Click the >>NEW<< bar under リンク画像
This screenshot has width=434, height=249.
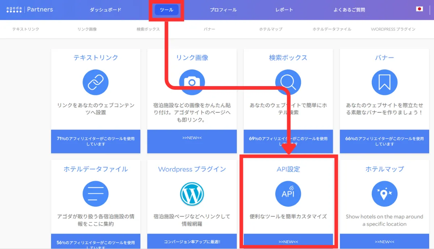click(192, 141)
